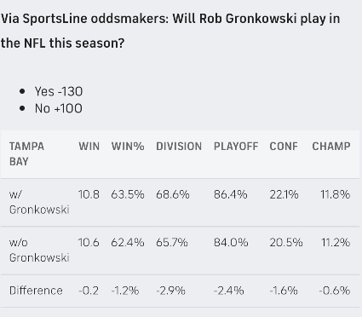Click the PLAYOFF column header
362x317 pixels.
236,147
